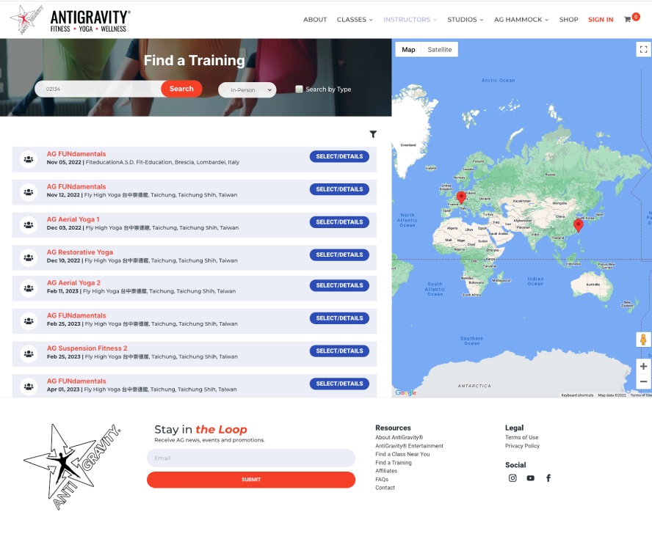Open AntiGravity® Entertainment footer link
Image resolution: width=652 pixels, height=542 pixels.
click(409, 446)
